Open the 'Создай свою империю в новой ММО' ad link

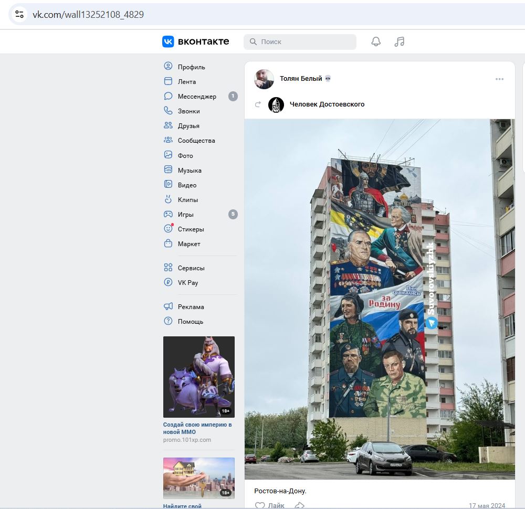(197, 428)
